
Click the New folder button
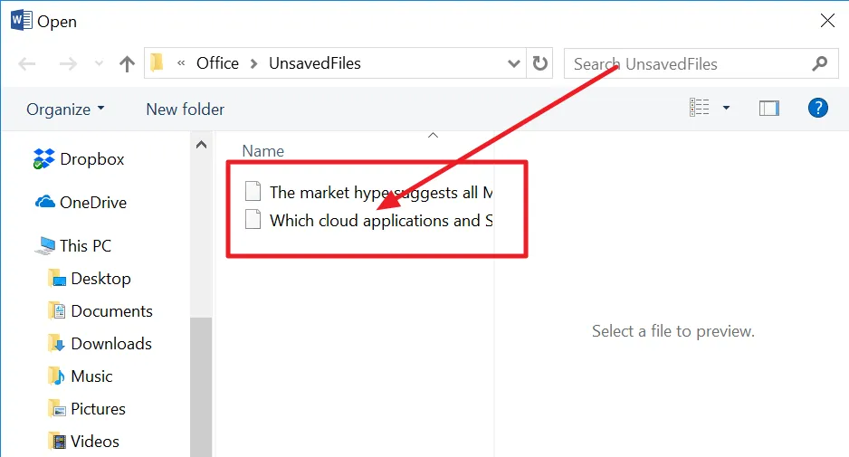click(186, 109)
